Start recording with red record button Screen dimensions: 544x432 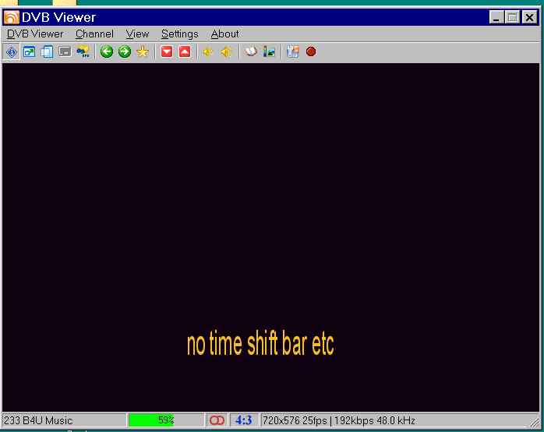[311, 51]
